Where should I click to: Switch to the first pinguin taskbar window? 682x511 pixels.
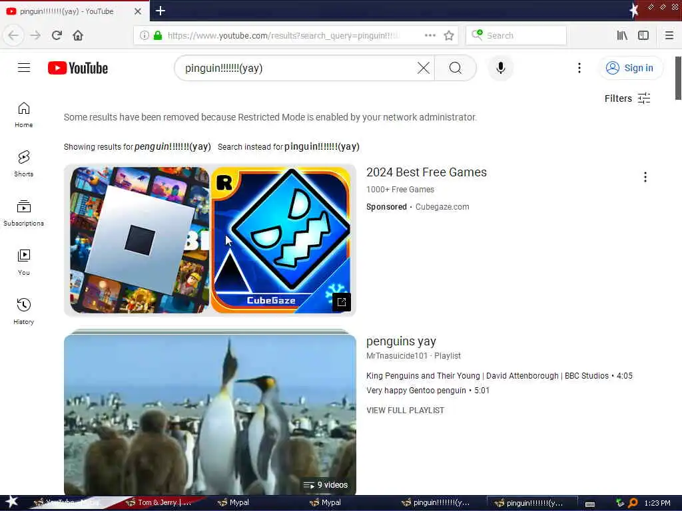click(435, 503)
